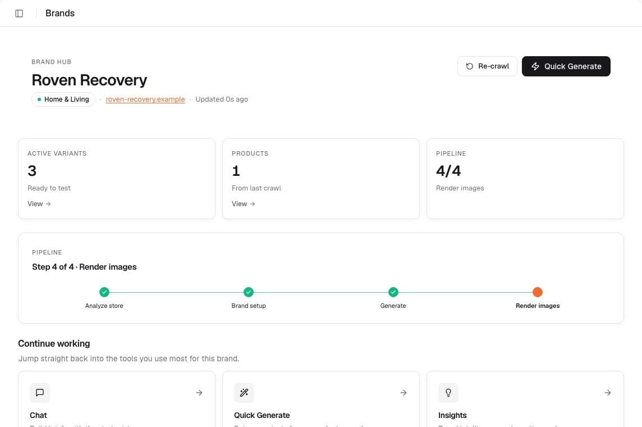The image size is (642, 427).
Task: Click the Chat card title
Action: 39,416
